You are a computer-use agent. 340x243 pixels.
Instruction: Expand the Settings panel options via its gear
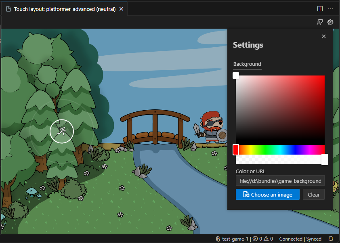[330, 22]
